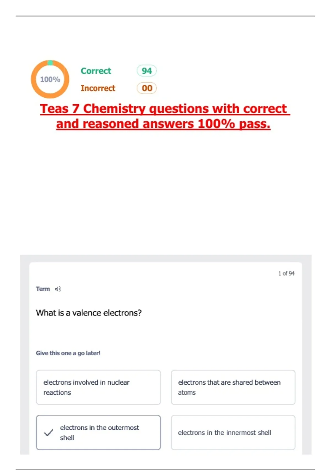Image resolution: width=331 pixels, height=470 pixels.
Task: Select the "electrons in the outermost shell" text
Action: pos(99,432)
